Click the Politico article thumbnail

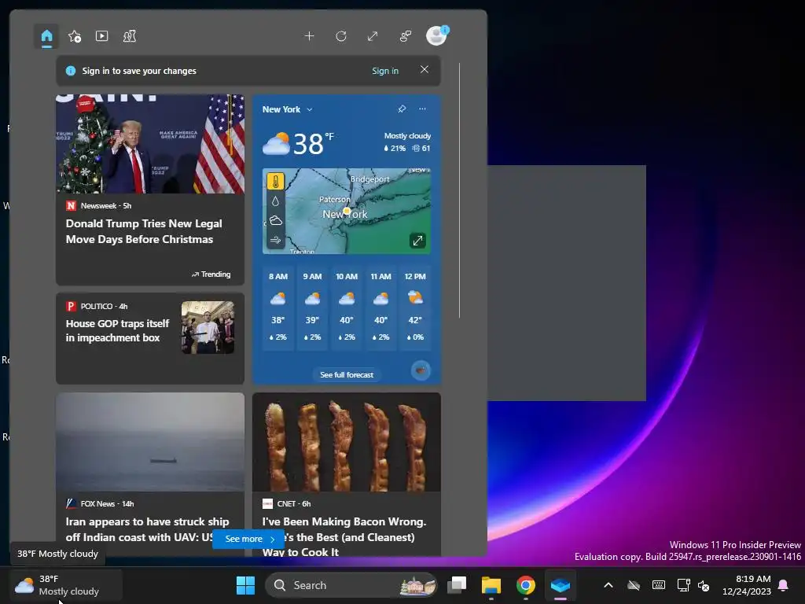pyautogui.click(x=208, y=327)
